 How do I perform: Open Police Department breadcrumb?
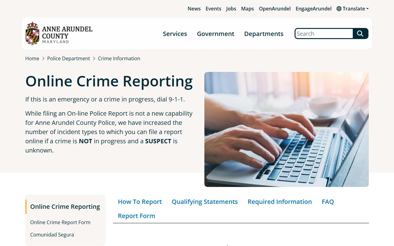[69, 58]
